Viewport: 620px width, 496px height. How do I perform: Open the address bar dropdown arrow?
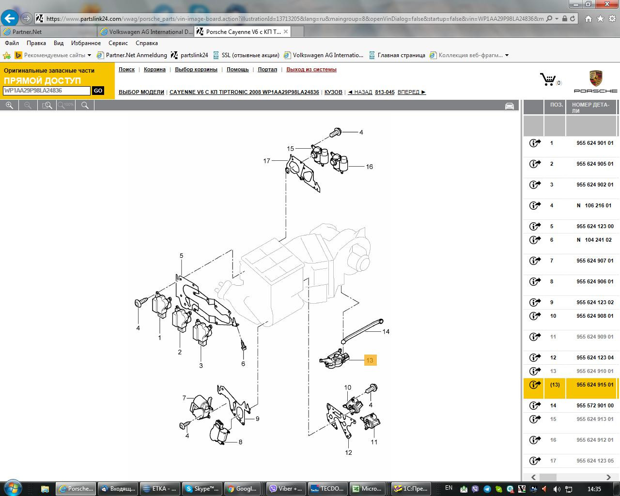[x=557, y=18]
